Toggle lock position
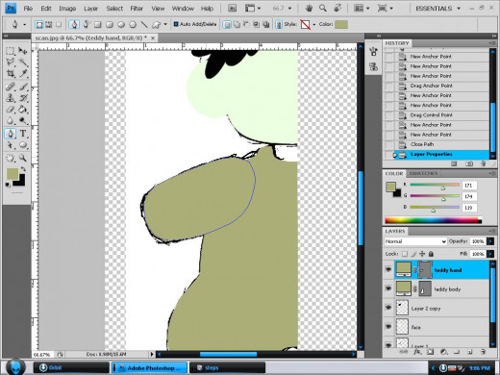 click(422, 254)
